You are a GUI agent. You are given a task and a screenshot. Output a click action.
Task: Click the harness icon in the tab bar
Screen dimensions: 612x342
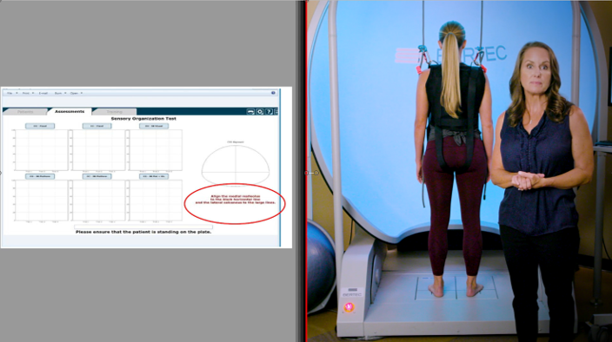[x=250, y=112]
